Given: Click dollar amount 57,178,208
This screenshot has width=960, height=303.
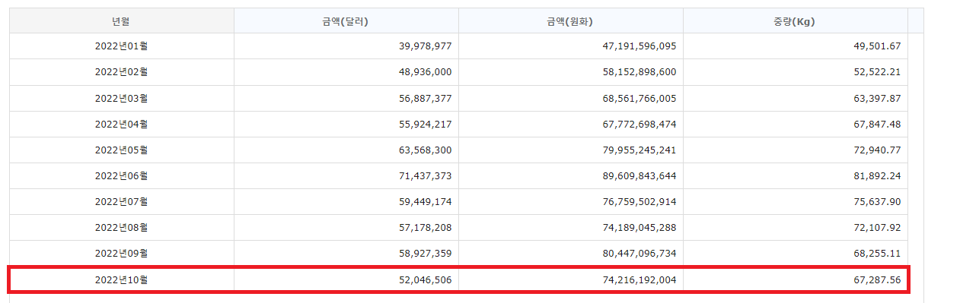Looking at the screenshot, I should pyautogui.click(x=425, y=227).
